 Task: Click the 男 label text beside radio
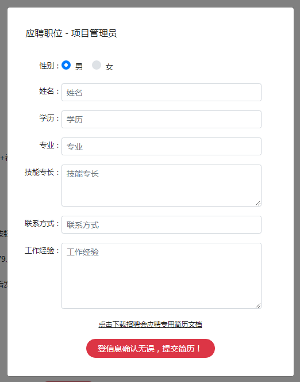[79, 67]
